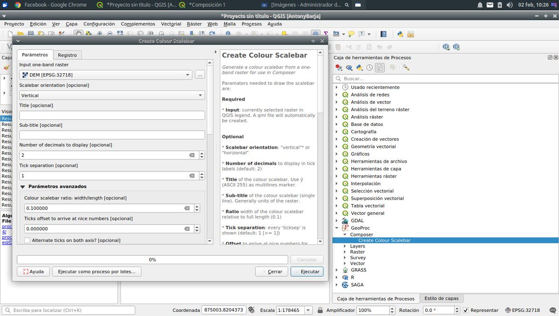Click the 0% progress bar

(152, 260)
